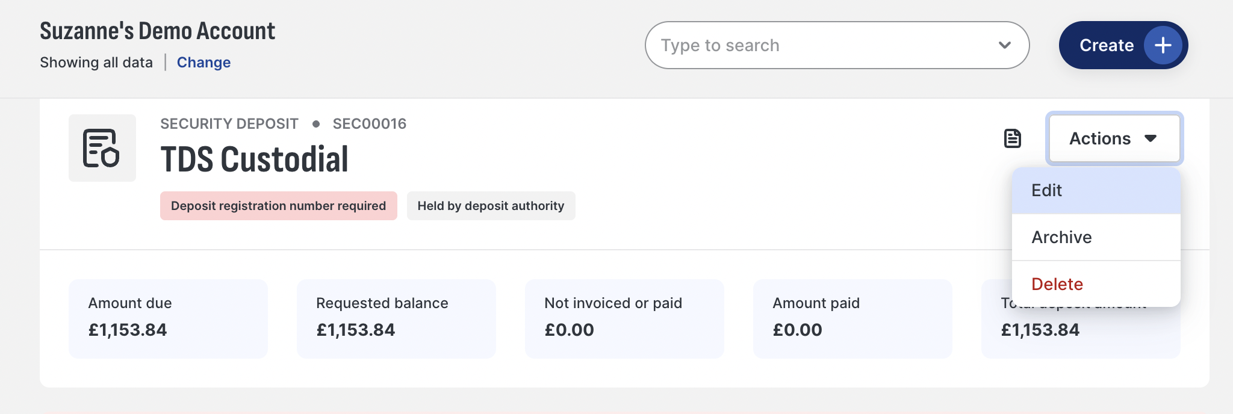This screenshot has height=414, width=1233.
Task: Select the Requested balance card
Action: (396, 319)
